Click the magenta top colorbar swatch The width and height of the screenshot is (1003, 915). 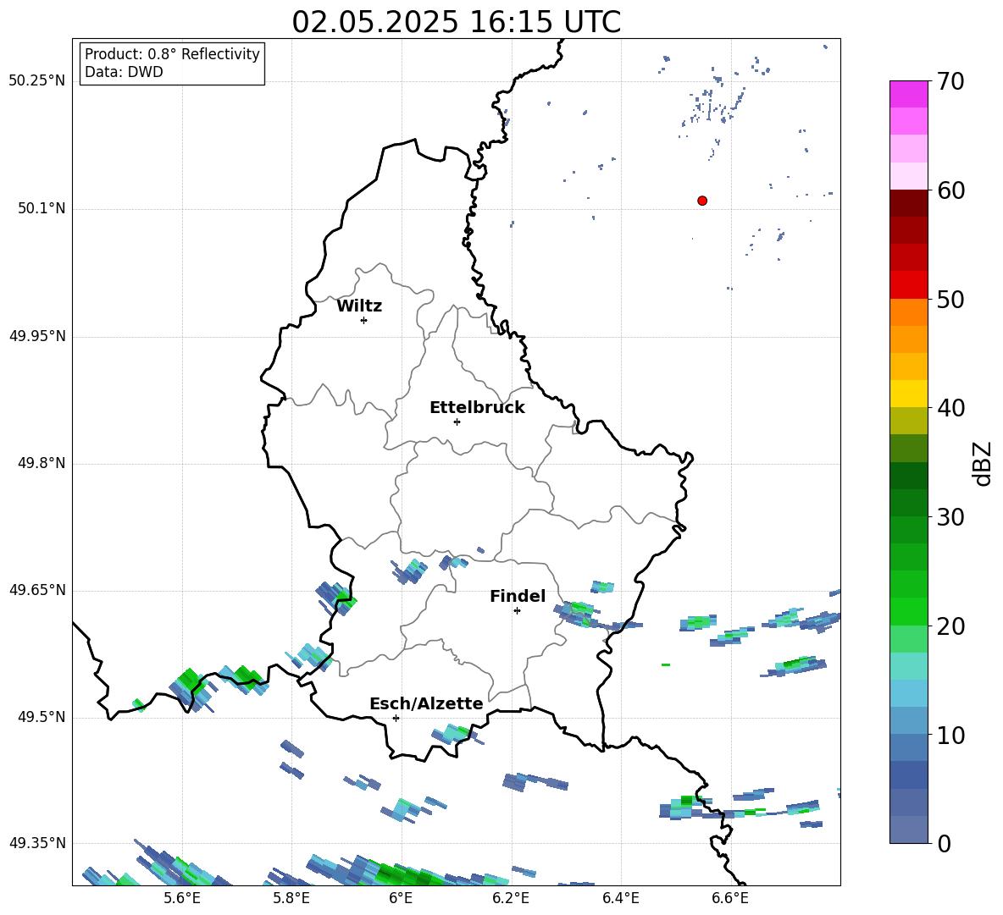click(x=908, y=94)
